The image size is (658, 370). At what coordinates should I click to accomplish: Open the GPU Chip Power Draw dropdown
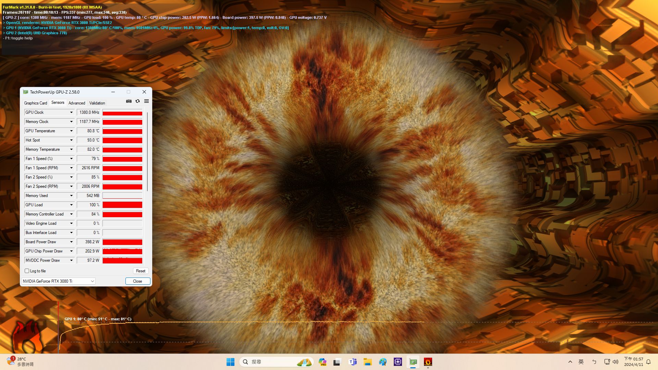coord(71,251)
